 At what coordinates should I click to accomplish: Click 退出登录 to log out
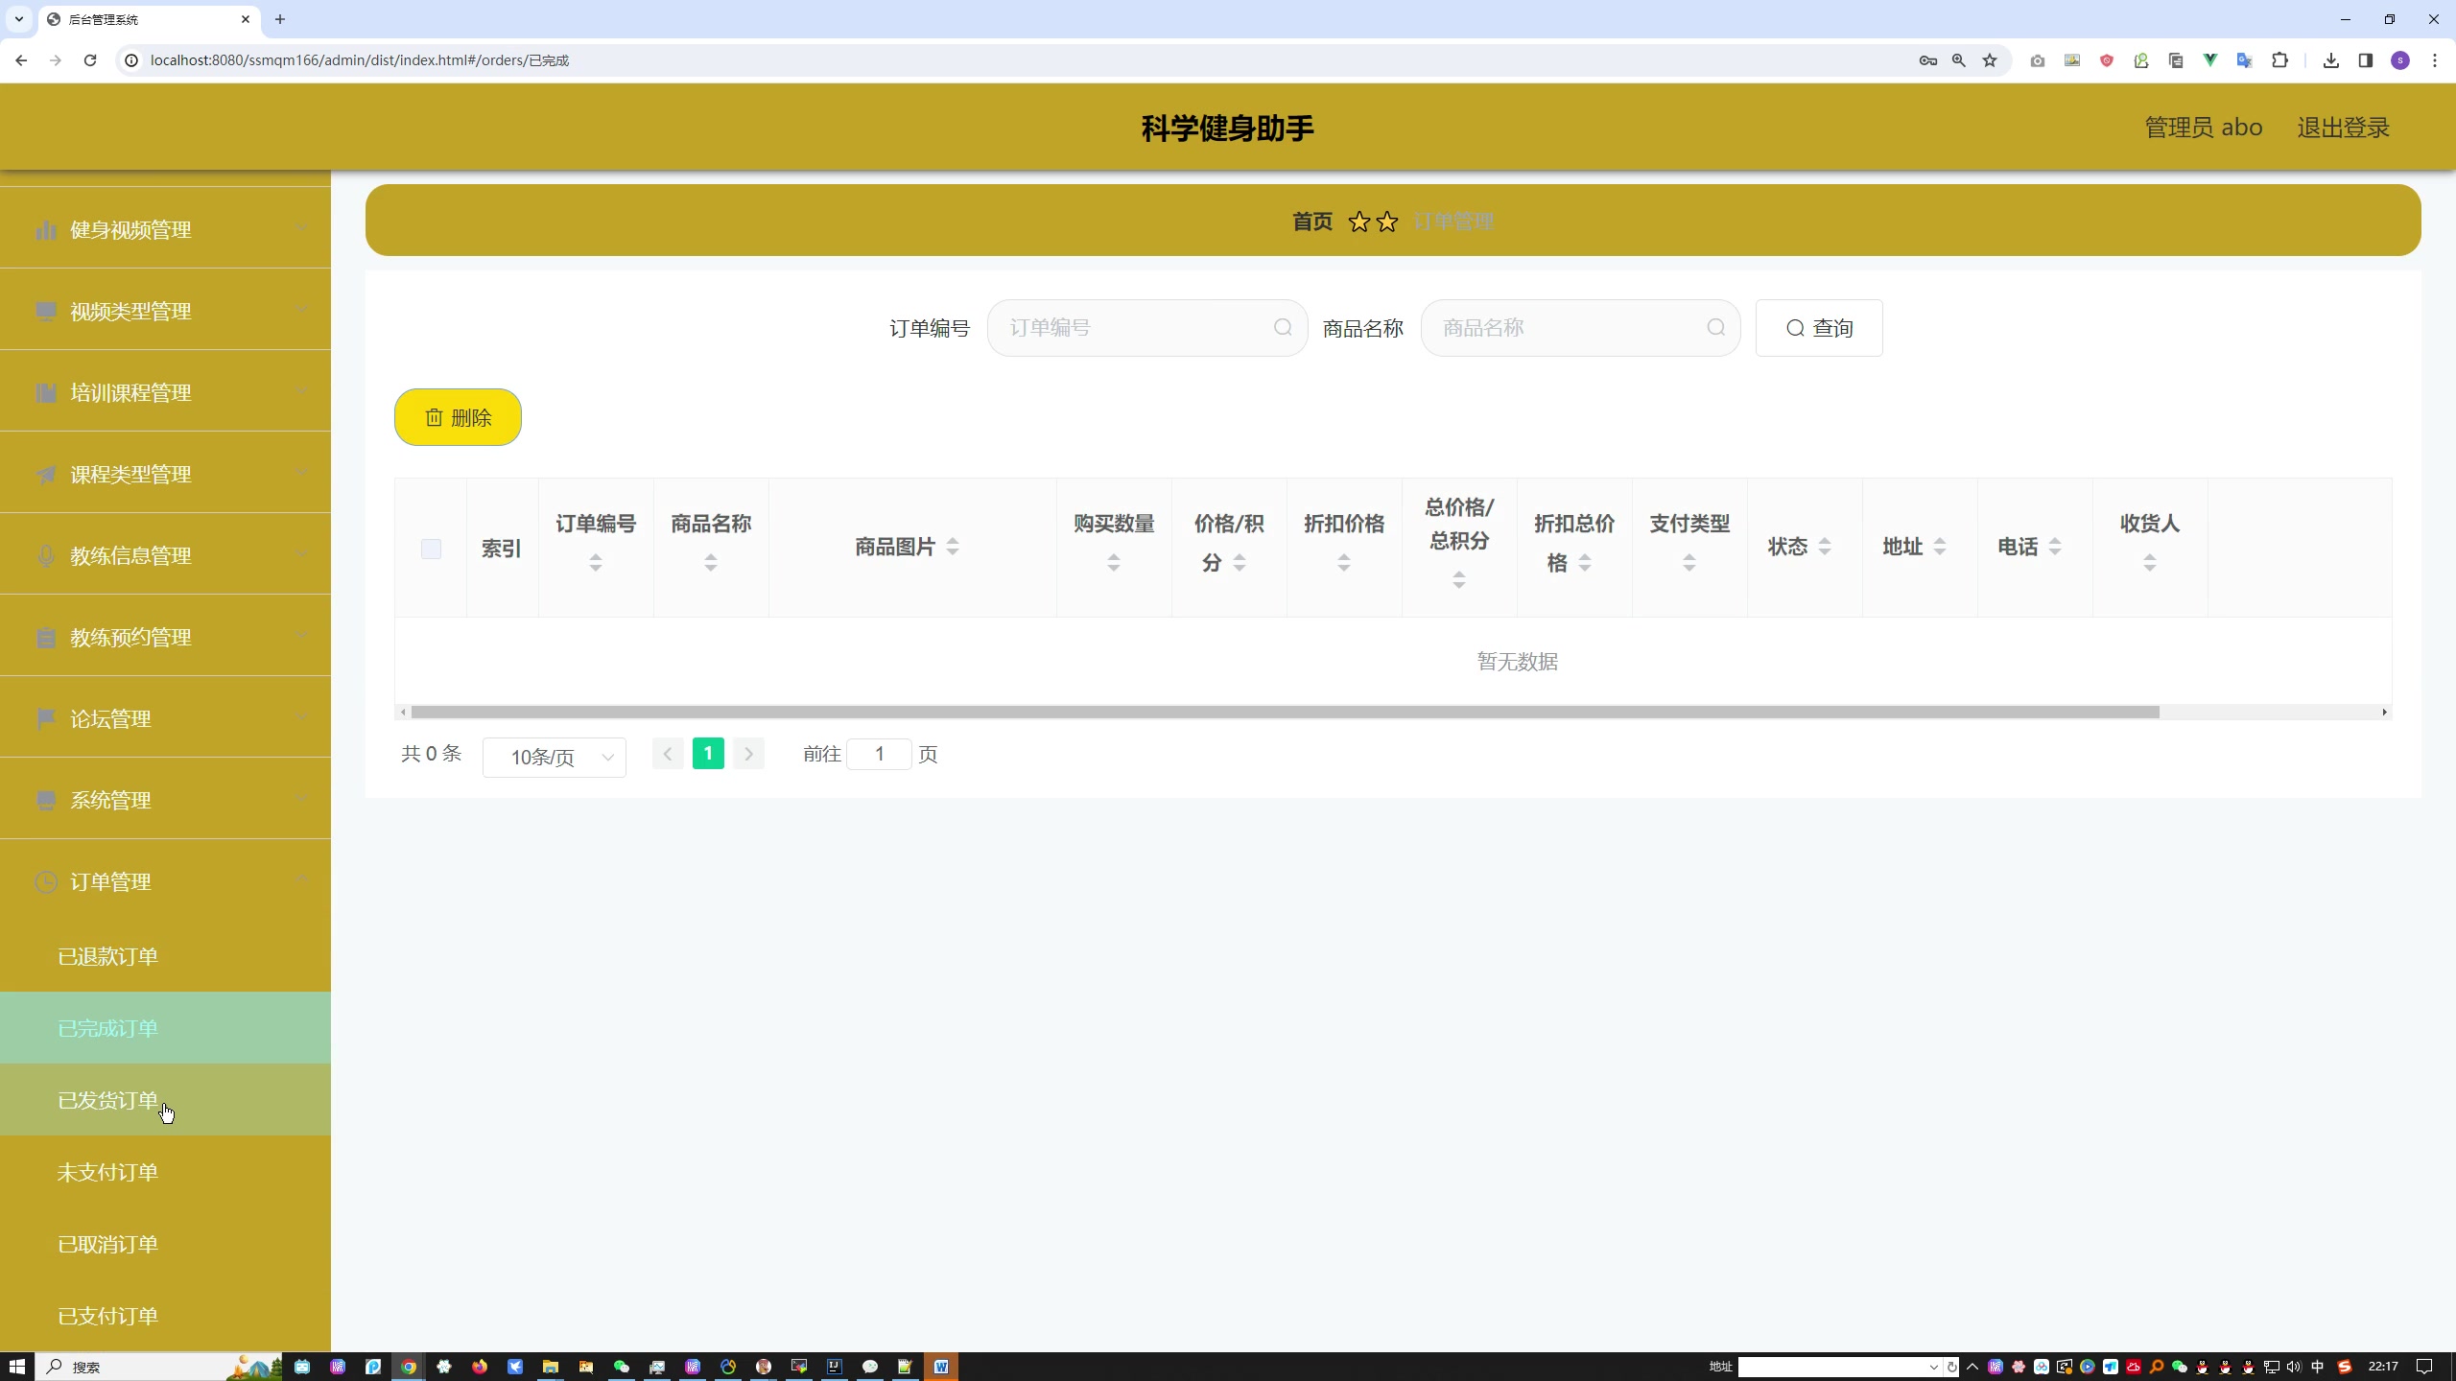(2343, 128)
